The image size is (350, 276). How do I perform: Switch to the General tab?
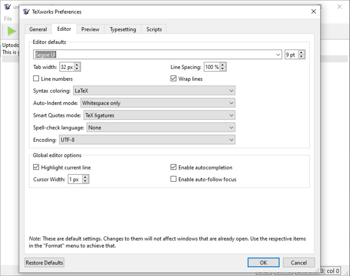(38, 29)
